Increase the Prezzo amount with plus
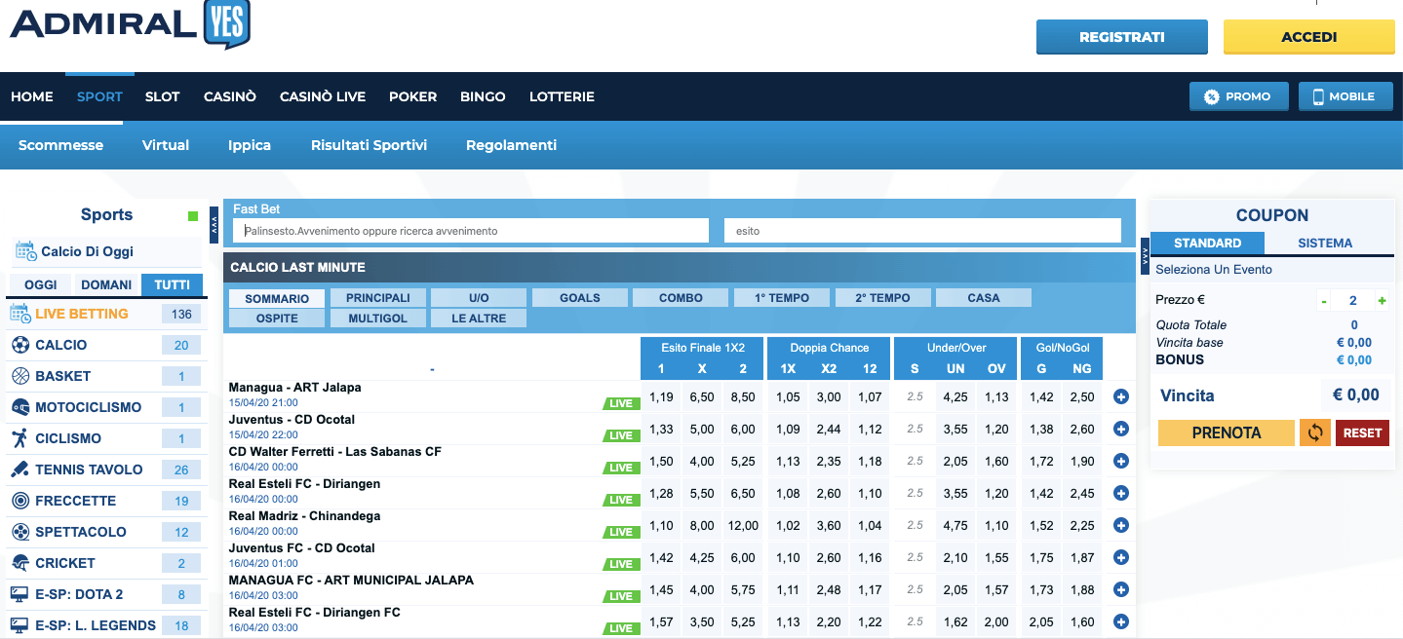 coord(1382,301)
